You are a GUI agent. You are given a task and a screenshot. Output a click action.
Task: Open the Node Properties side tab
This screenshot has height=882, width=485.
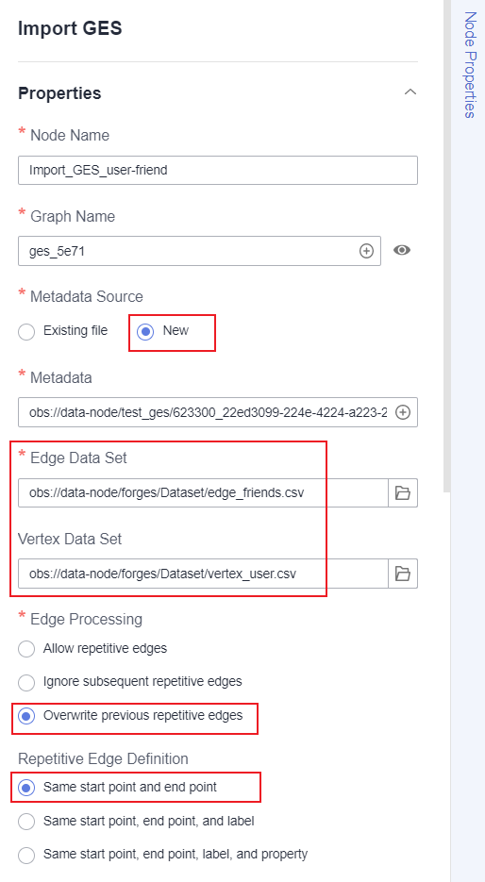coord(469,65)
